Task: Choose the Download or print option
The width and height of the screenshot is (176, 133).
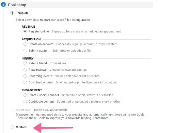Action: 25,82
